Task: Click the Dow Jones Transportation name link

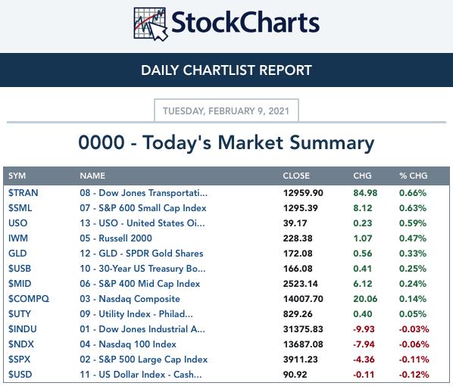Action: tap(144, 193)
